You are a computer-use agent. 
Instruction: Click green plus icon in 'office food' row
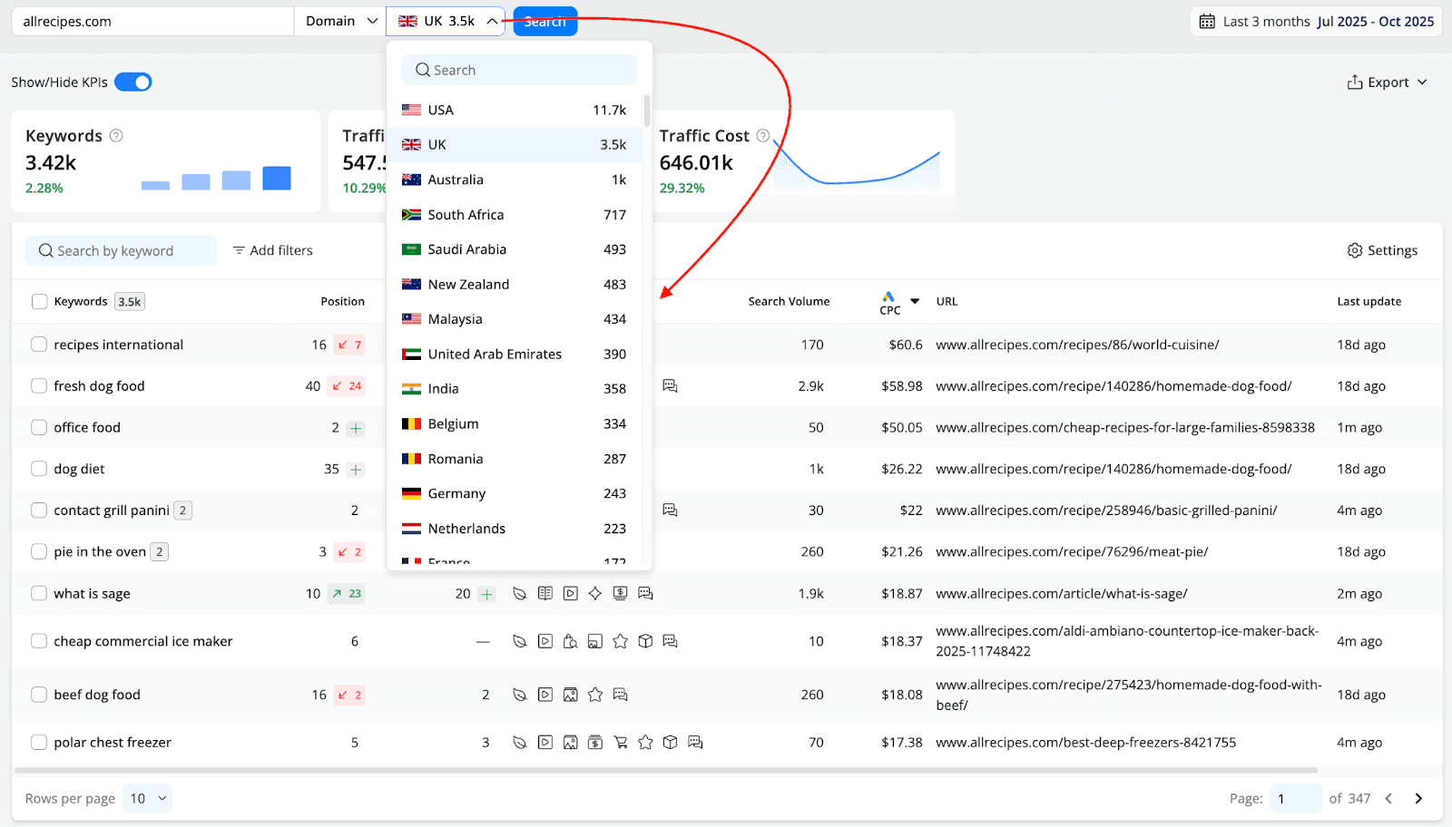(x=356, y=428)
